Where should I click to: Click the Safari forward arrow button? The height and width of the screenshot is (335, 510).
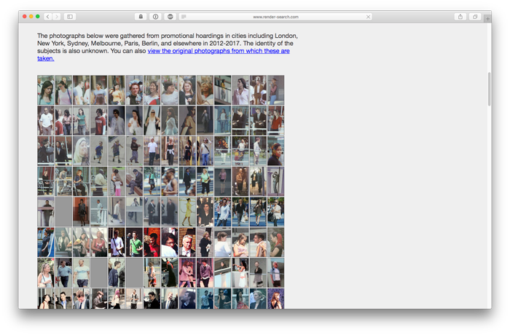click(57, 17)
